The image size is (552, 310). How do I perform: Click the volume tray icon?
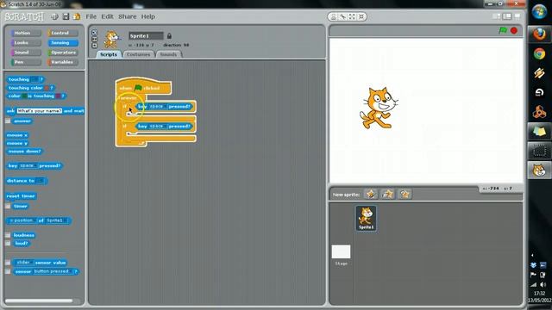(x=543, y=284)
